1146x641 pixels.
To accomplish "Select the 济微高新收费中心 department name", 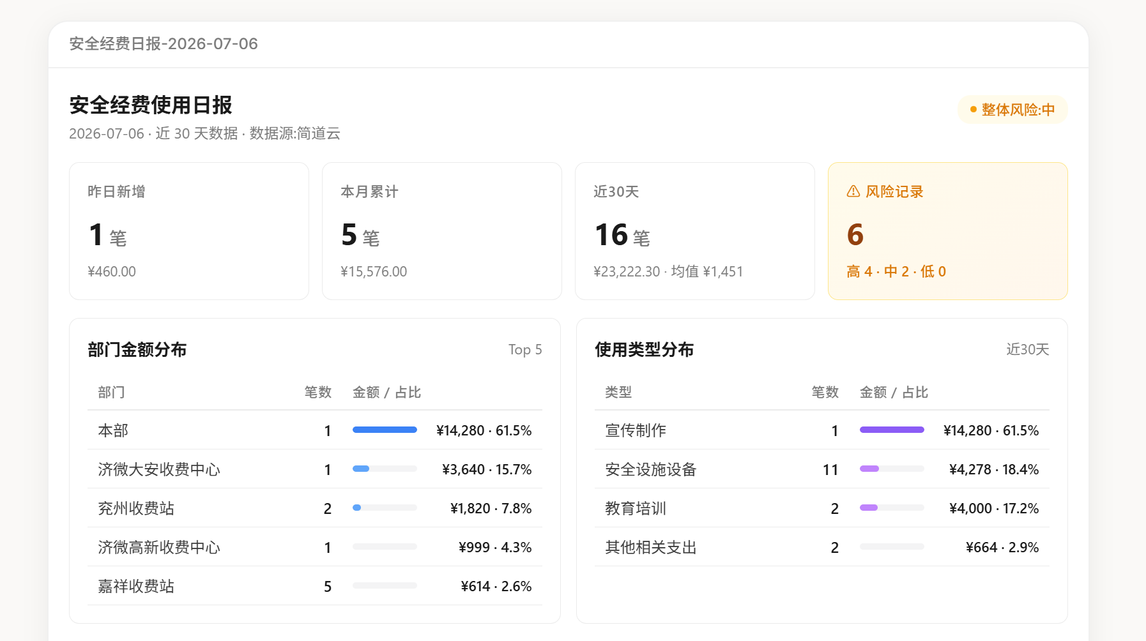I will click(159, 547).
